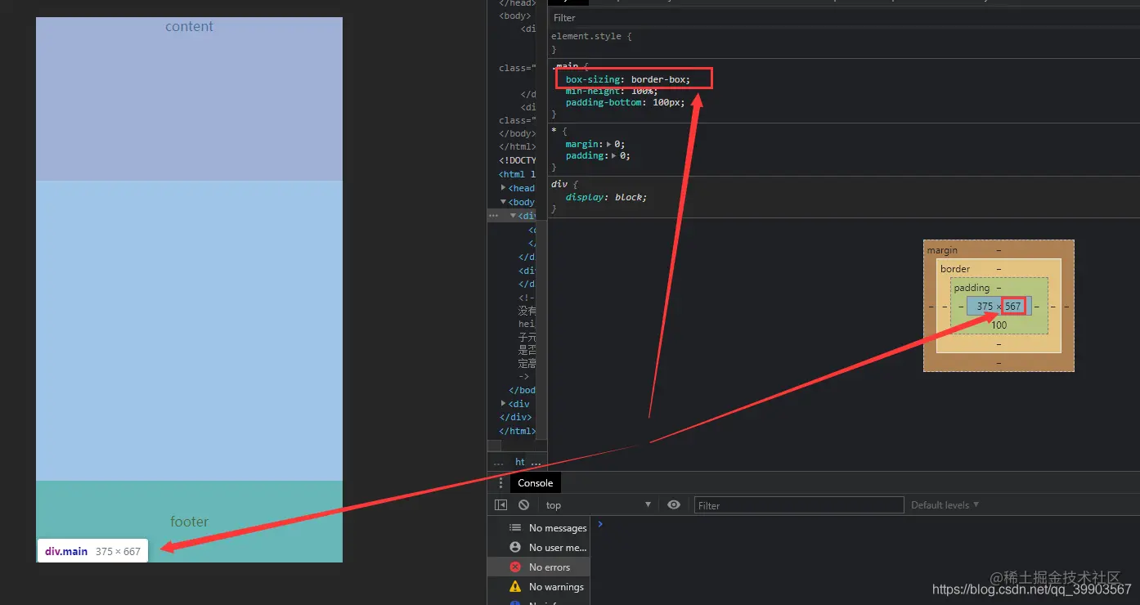Click padding property in universal selector rule

[x=586, y=155]
